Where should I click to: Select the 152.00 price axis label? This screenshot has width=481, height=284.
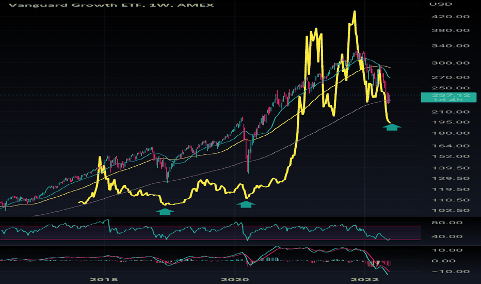pos(451,156)
